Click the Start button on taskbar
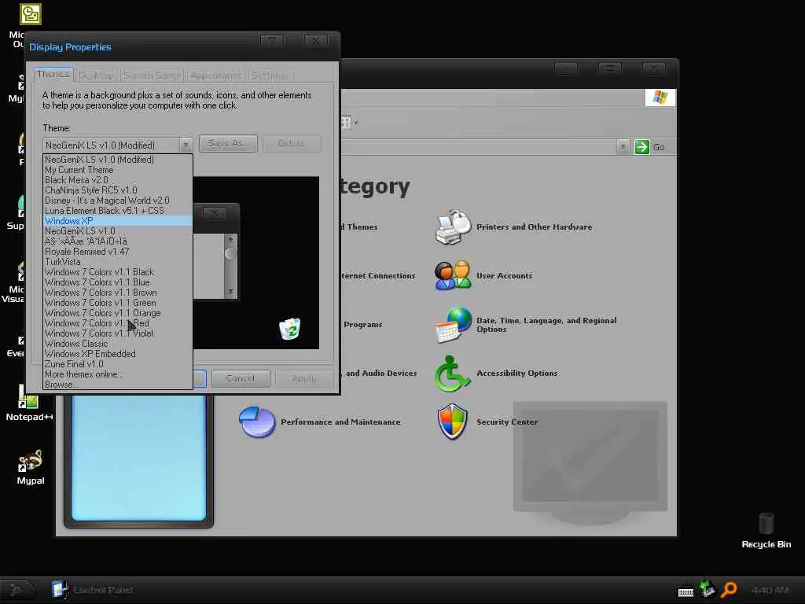 (x=17, y=590)
